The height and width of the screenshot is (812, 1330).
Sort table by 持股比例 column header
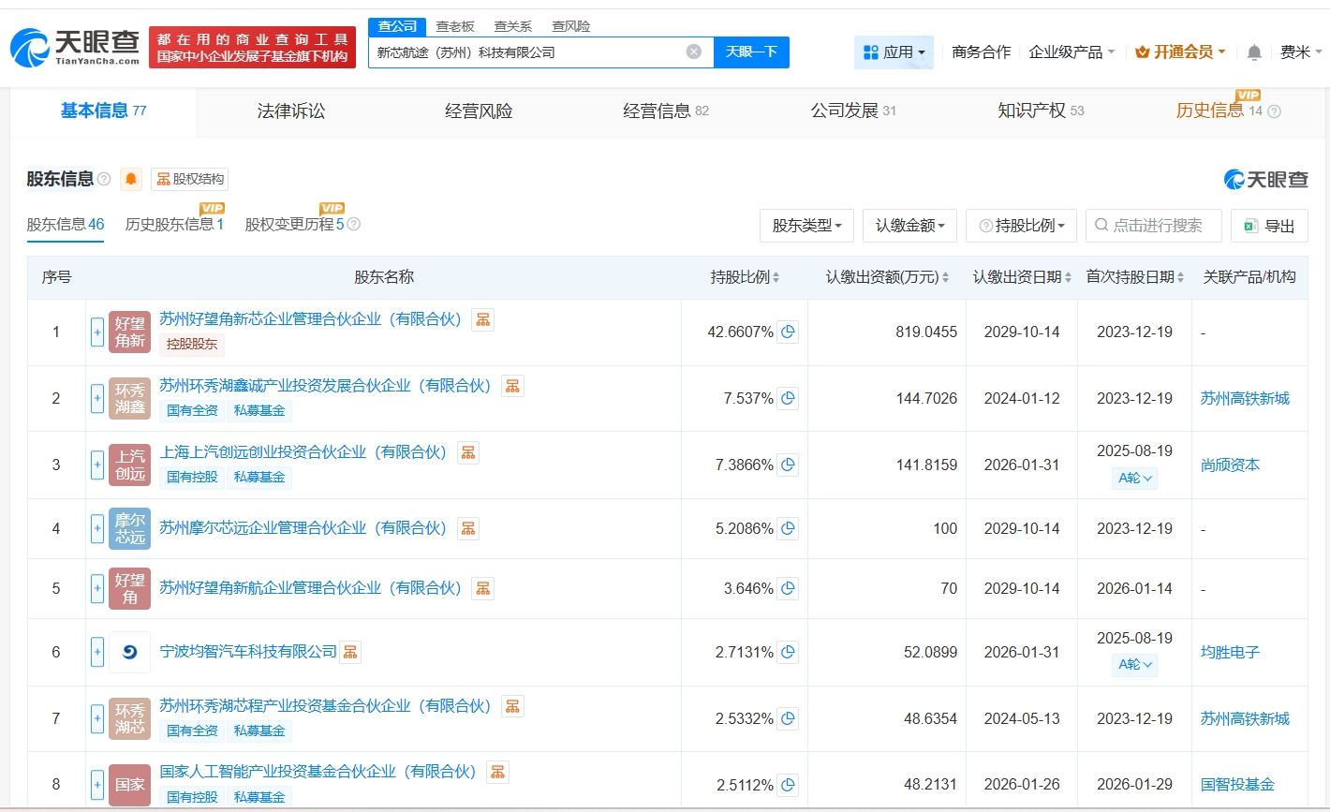[745, 277]
